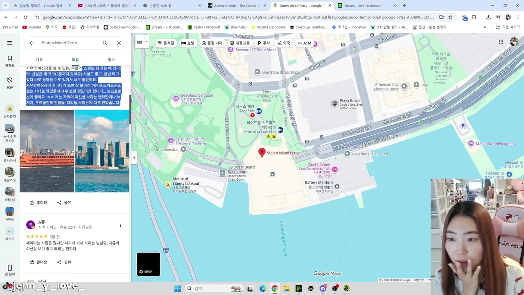Open A쭈 review options menu
524x295 pixels.
coord(120,225)
